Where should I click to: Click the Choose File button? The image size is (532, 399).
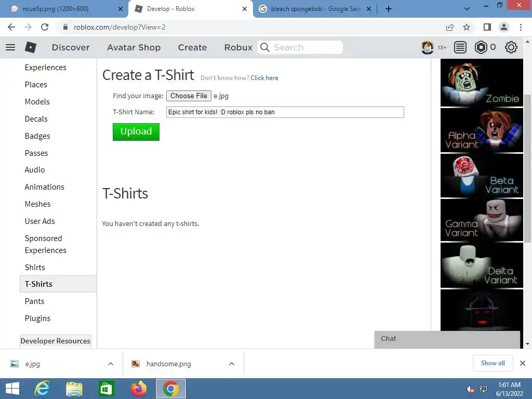189,96
